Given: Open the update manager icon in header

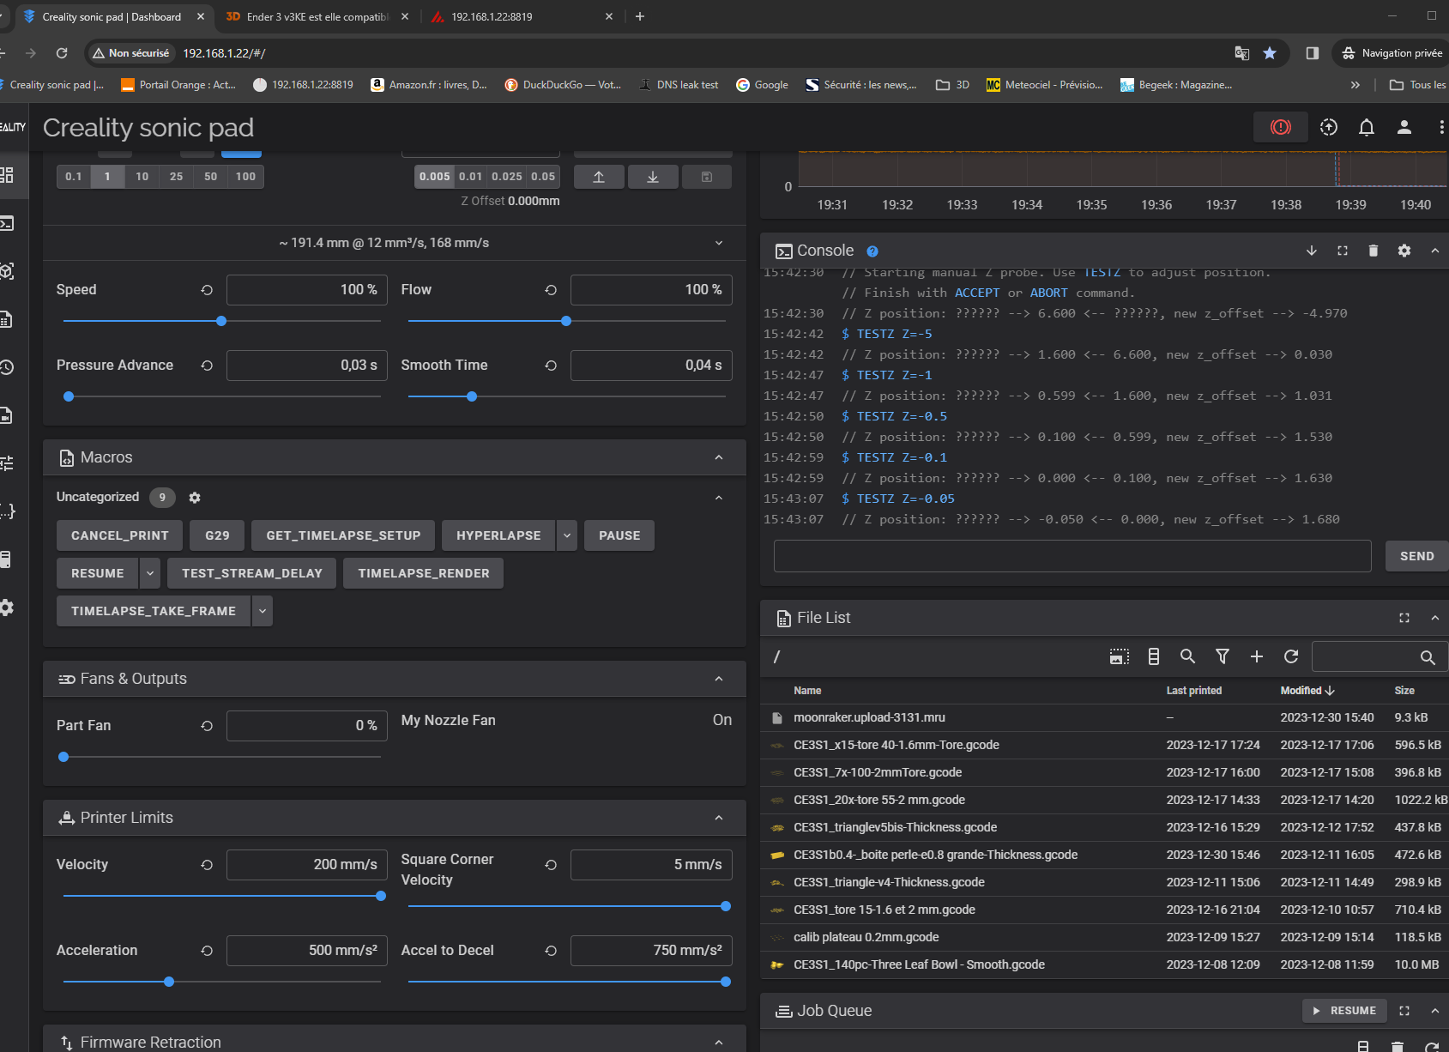Looking at the screenshot, I should pos(1328,127).
